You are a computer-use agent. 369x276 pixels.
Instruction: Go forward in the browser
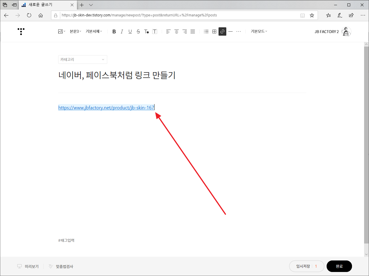tap(18, 16)
